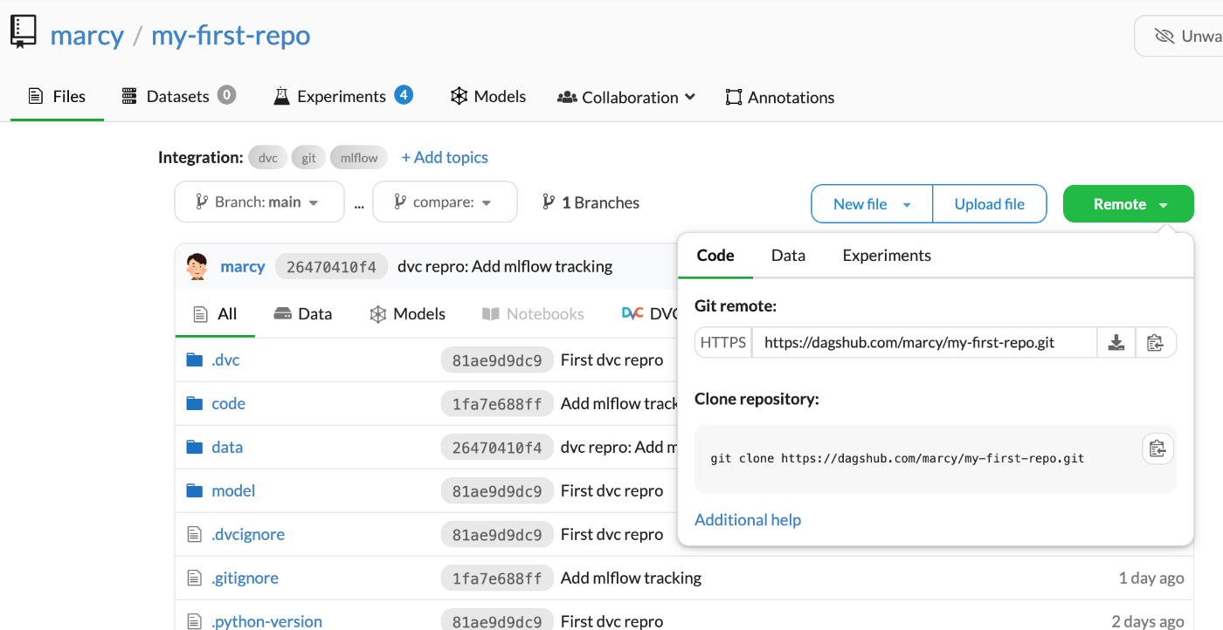1223x630 pixels.
Task: Click the Datasets stack icon
Action: (129, 96)
